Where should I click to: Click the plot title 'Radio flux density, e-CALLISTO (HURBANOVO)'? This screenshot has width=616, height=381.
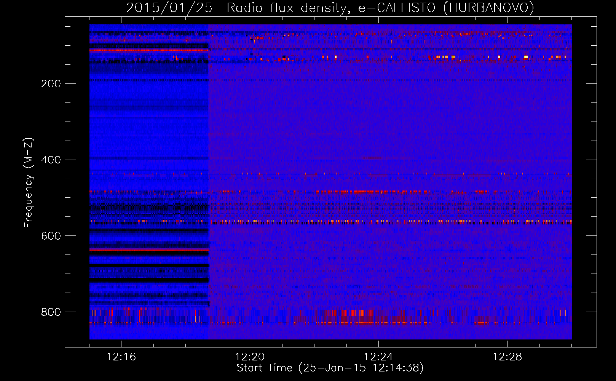[380, 8]
